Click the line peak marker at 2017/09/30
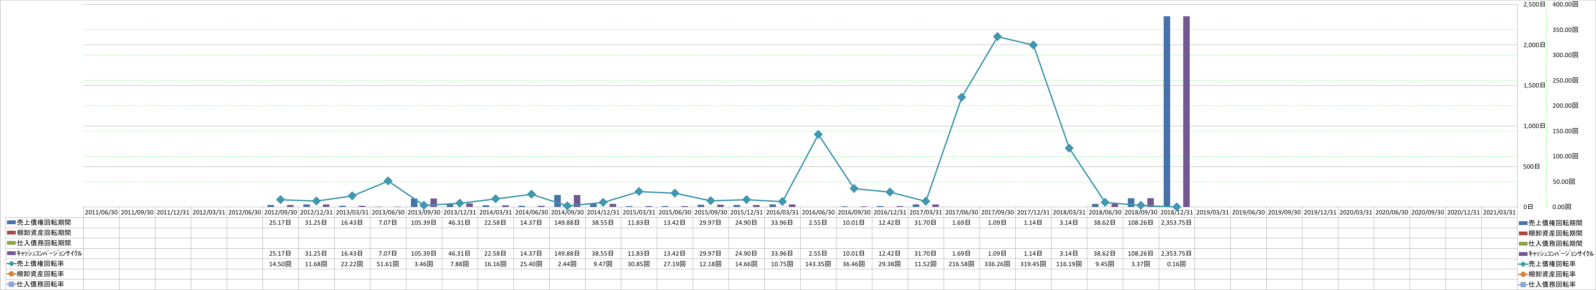The image size is (1596, 290). pos(997,37)
